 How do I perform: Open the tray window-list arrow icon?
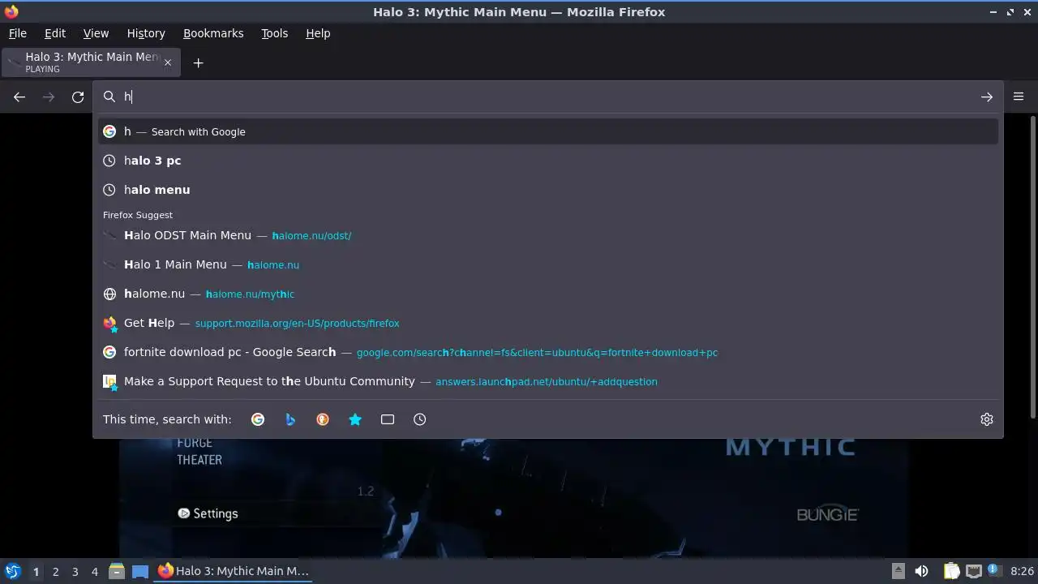pyautogui.click(x=898, y=571)
